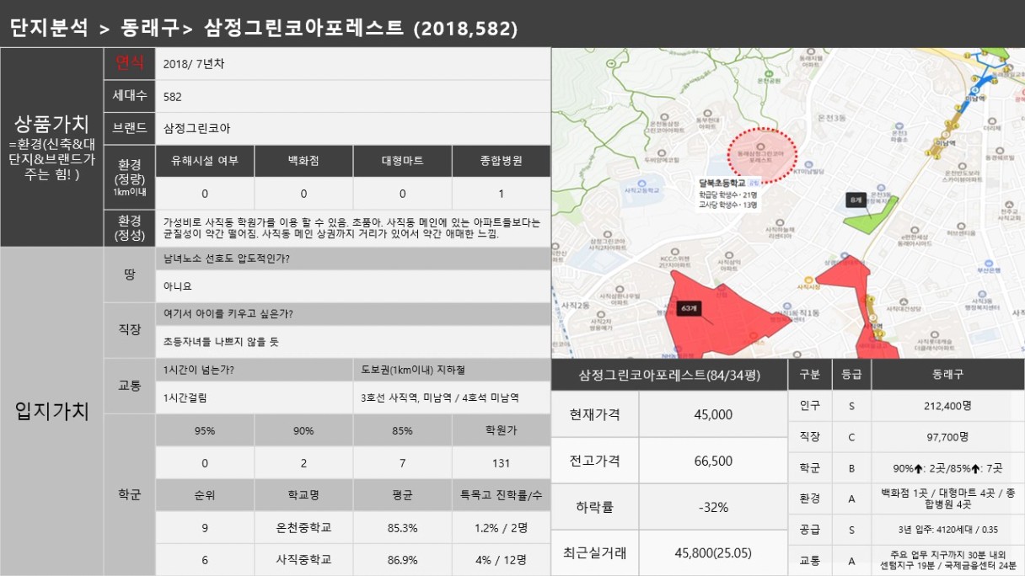Click the 동래삼정그린코아 포레스트 apartment marker
Viewport: 1025px width, 576px height.
(x=761, y=147)
